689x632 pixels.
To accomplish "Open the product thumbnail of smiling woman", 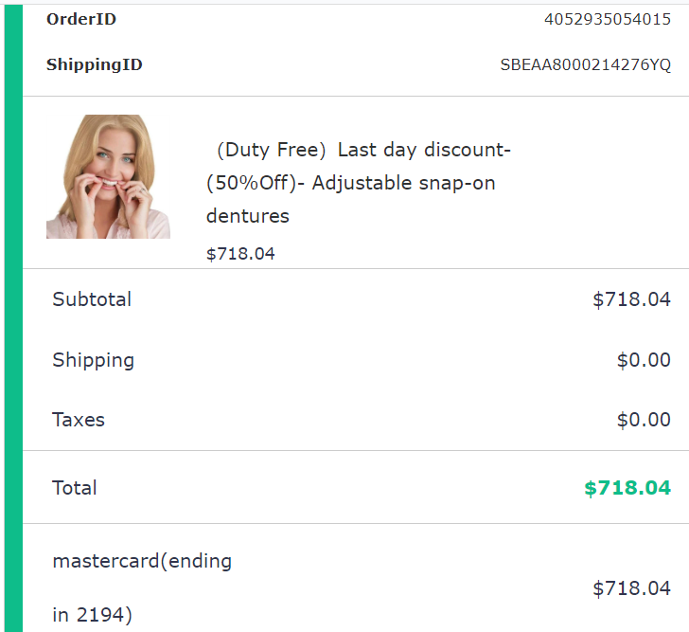I will [108, 176].
